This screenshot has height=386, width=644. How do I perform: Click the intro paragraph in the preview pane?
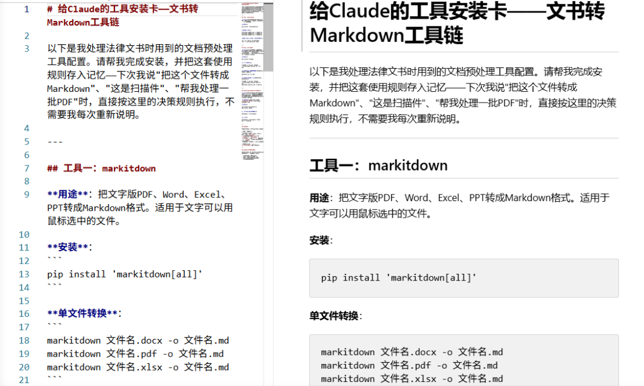click(463, 95)
